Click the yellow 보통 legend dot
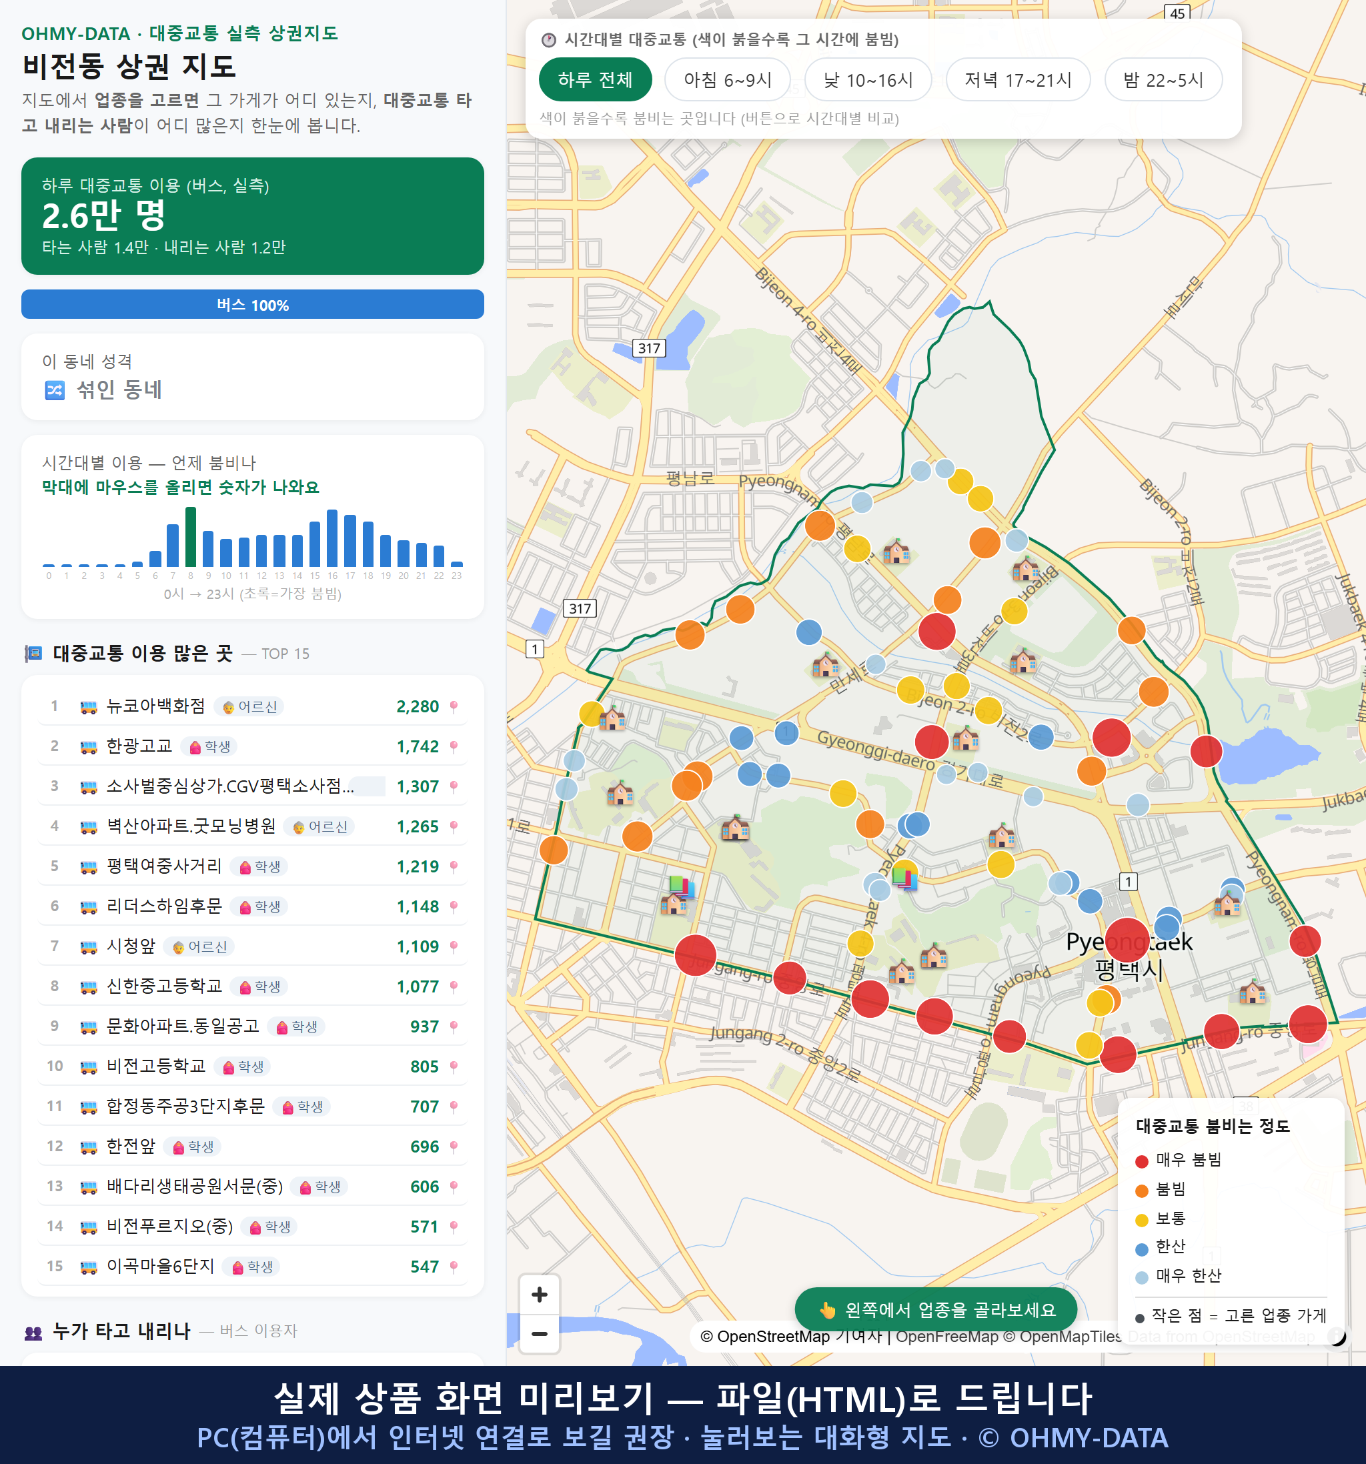 point(1142,1221)
